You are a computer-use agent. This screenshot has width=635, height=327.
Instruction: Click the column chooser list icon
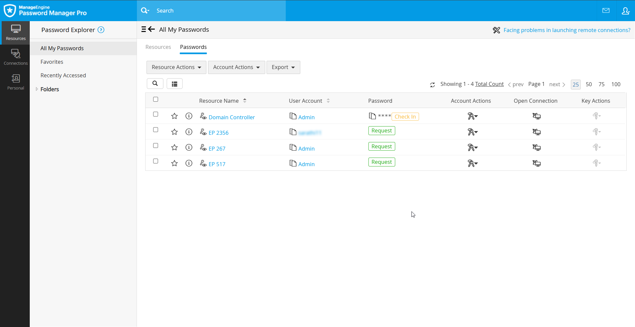175,84
